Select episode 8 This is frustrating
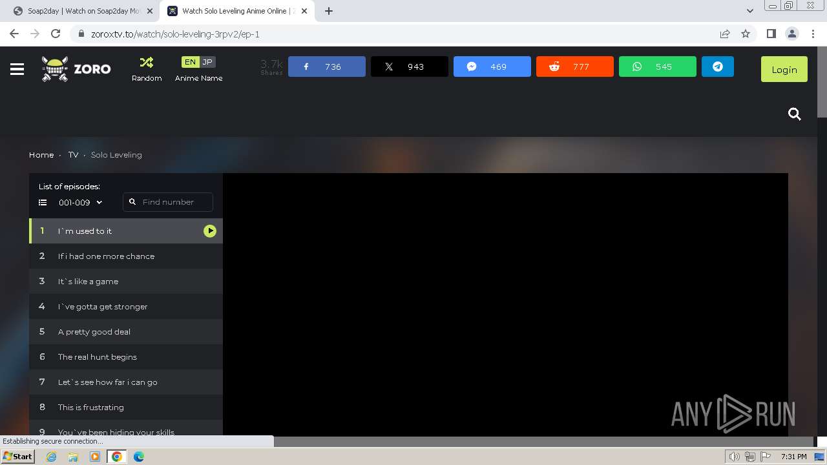The height and width of the screenshot is (465, 827). click(x=126, y=408)
